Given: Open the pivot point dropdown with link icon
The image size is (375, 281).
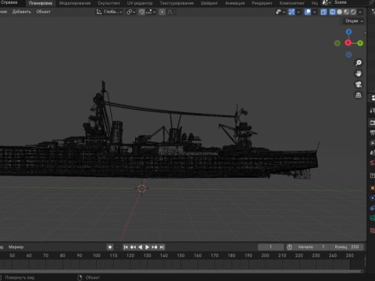Looking at the screenshot, I should pyautogui.click(x=130, y=12).
